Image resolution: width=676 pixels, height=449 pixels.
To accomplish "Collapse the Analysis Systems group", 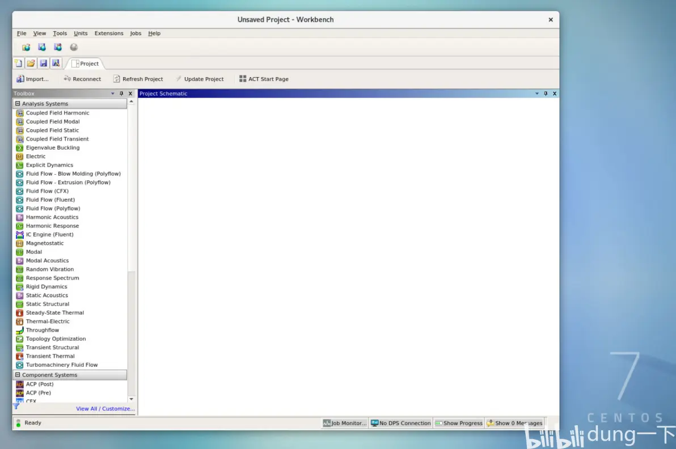I will pyautogui.click(x=18, y=103).
